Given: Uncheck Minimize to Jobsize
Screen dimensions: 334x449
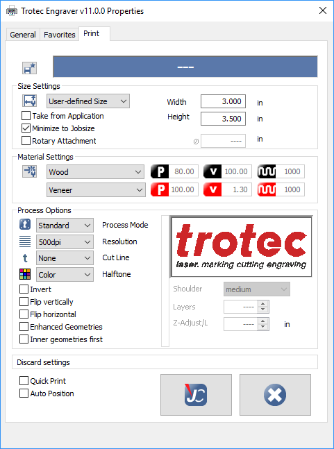Looking at the screenshot, I should pyautogui.click(x=26, y=128).
